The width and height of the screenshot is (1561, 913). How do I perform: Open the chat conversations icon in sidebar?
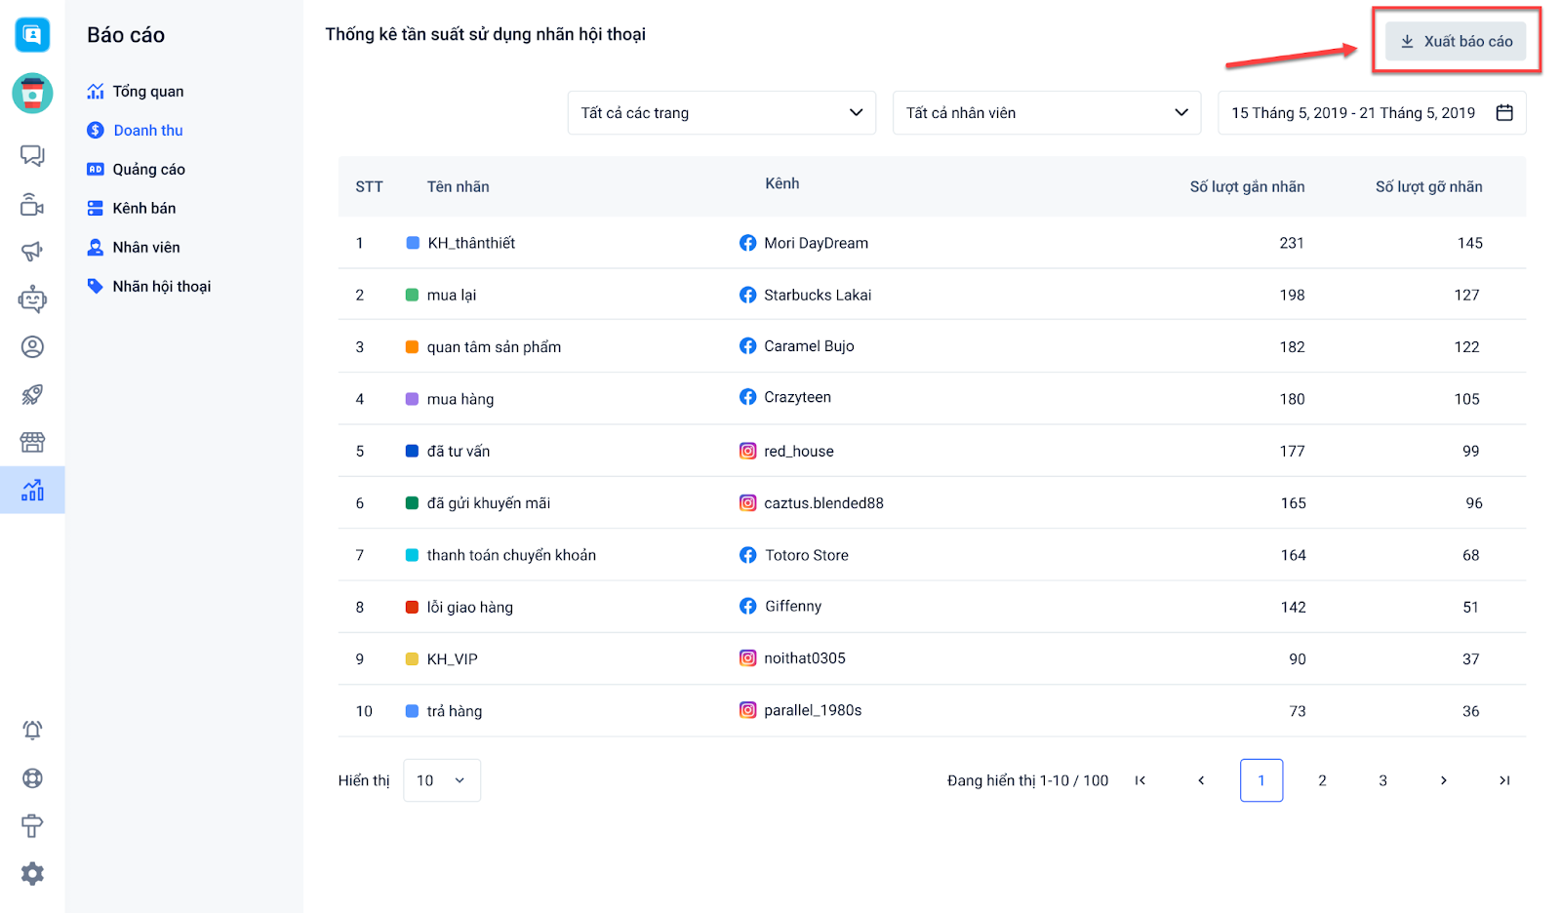(32, 156)
